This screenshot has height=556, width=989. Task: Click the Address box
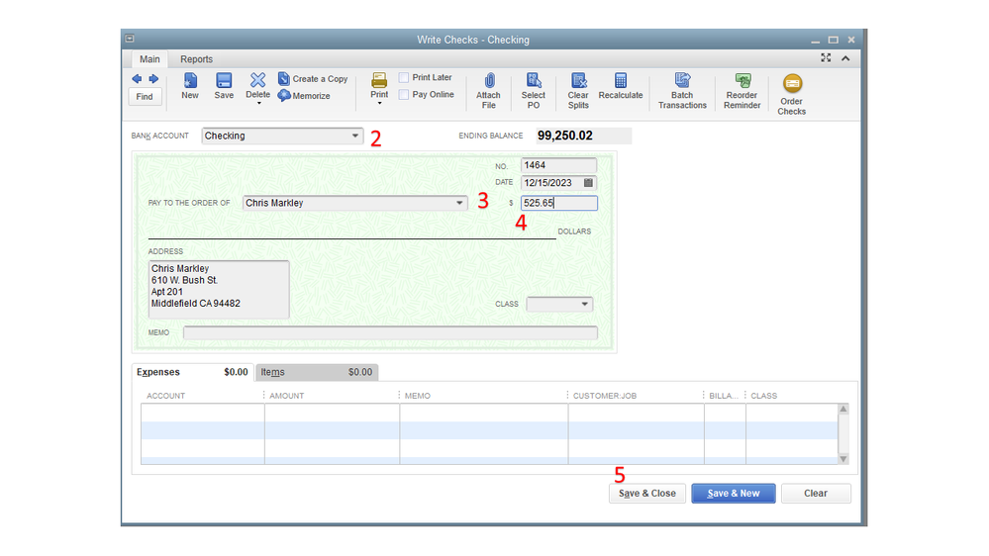pos(218,289)
